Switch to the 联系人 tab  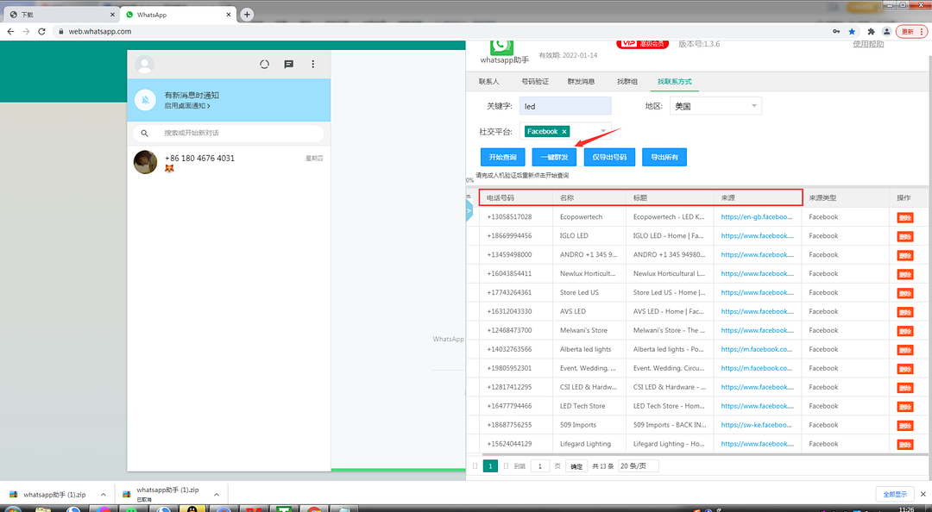[x=488, y=81]
